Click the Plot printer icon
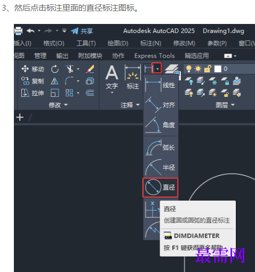 pyautogui.click(x=18, y=31)
